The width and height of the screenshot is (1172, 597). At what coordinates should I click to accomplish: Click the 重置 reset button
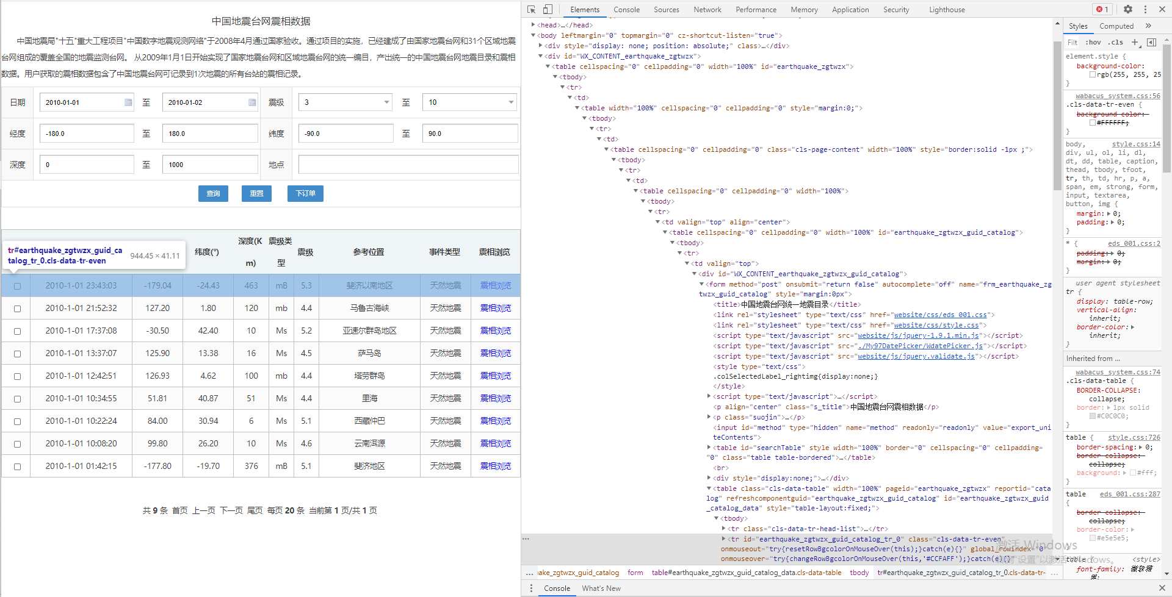(256, 193)
